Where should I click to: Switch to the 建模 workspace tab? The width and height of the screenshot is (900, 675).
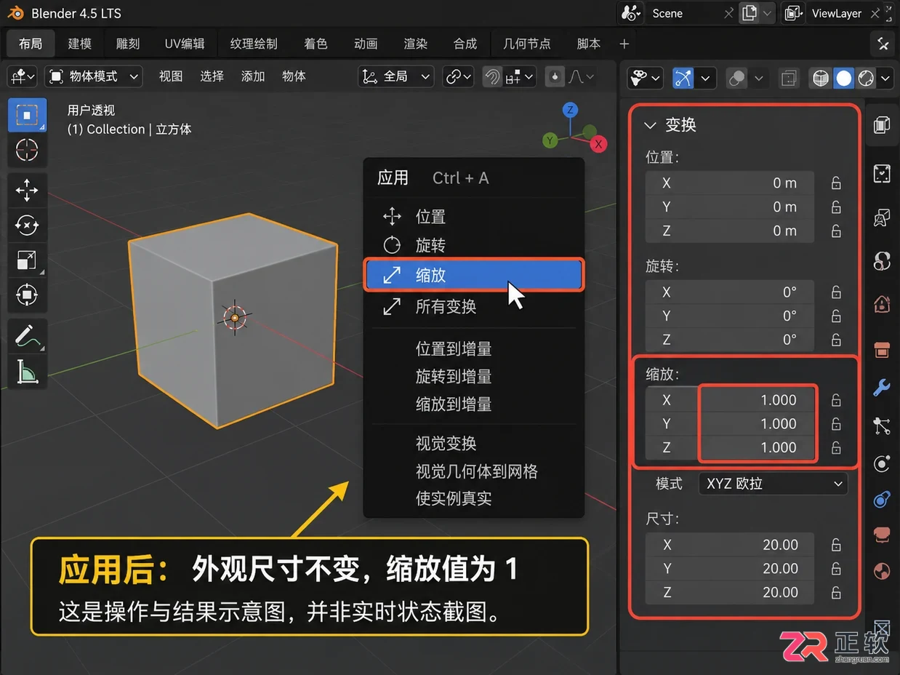point(80,44)
